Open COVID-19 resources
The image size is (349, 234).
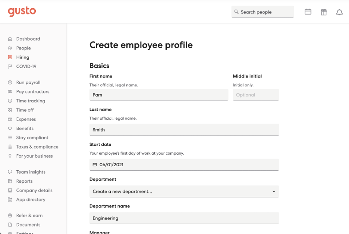(x=26, y=66)
